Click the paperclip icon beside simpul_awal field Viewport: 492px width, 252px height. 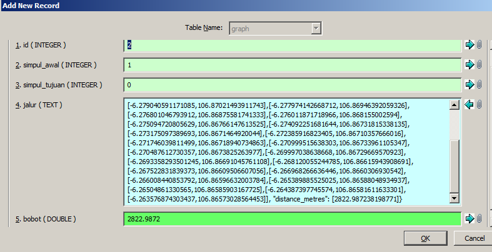click(479, 64)
